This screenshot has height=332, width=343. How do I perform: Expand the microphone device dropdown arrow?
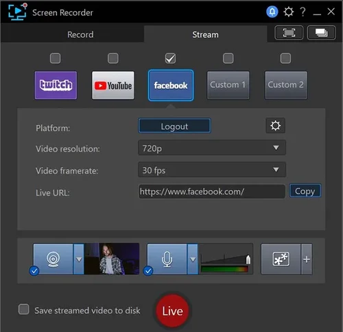click(x=193, y=259)
